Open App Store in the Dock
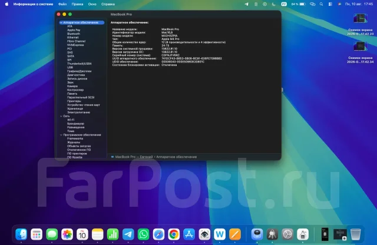The width and height of the screenshot is (377, 245). pos(189,234)
